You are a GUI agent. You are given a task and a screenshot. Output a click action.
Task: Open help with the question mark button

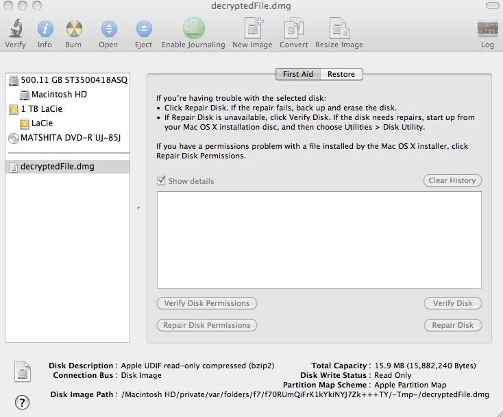coord(22,402)
